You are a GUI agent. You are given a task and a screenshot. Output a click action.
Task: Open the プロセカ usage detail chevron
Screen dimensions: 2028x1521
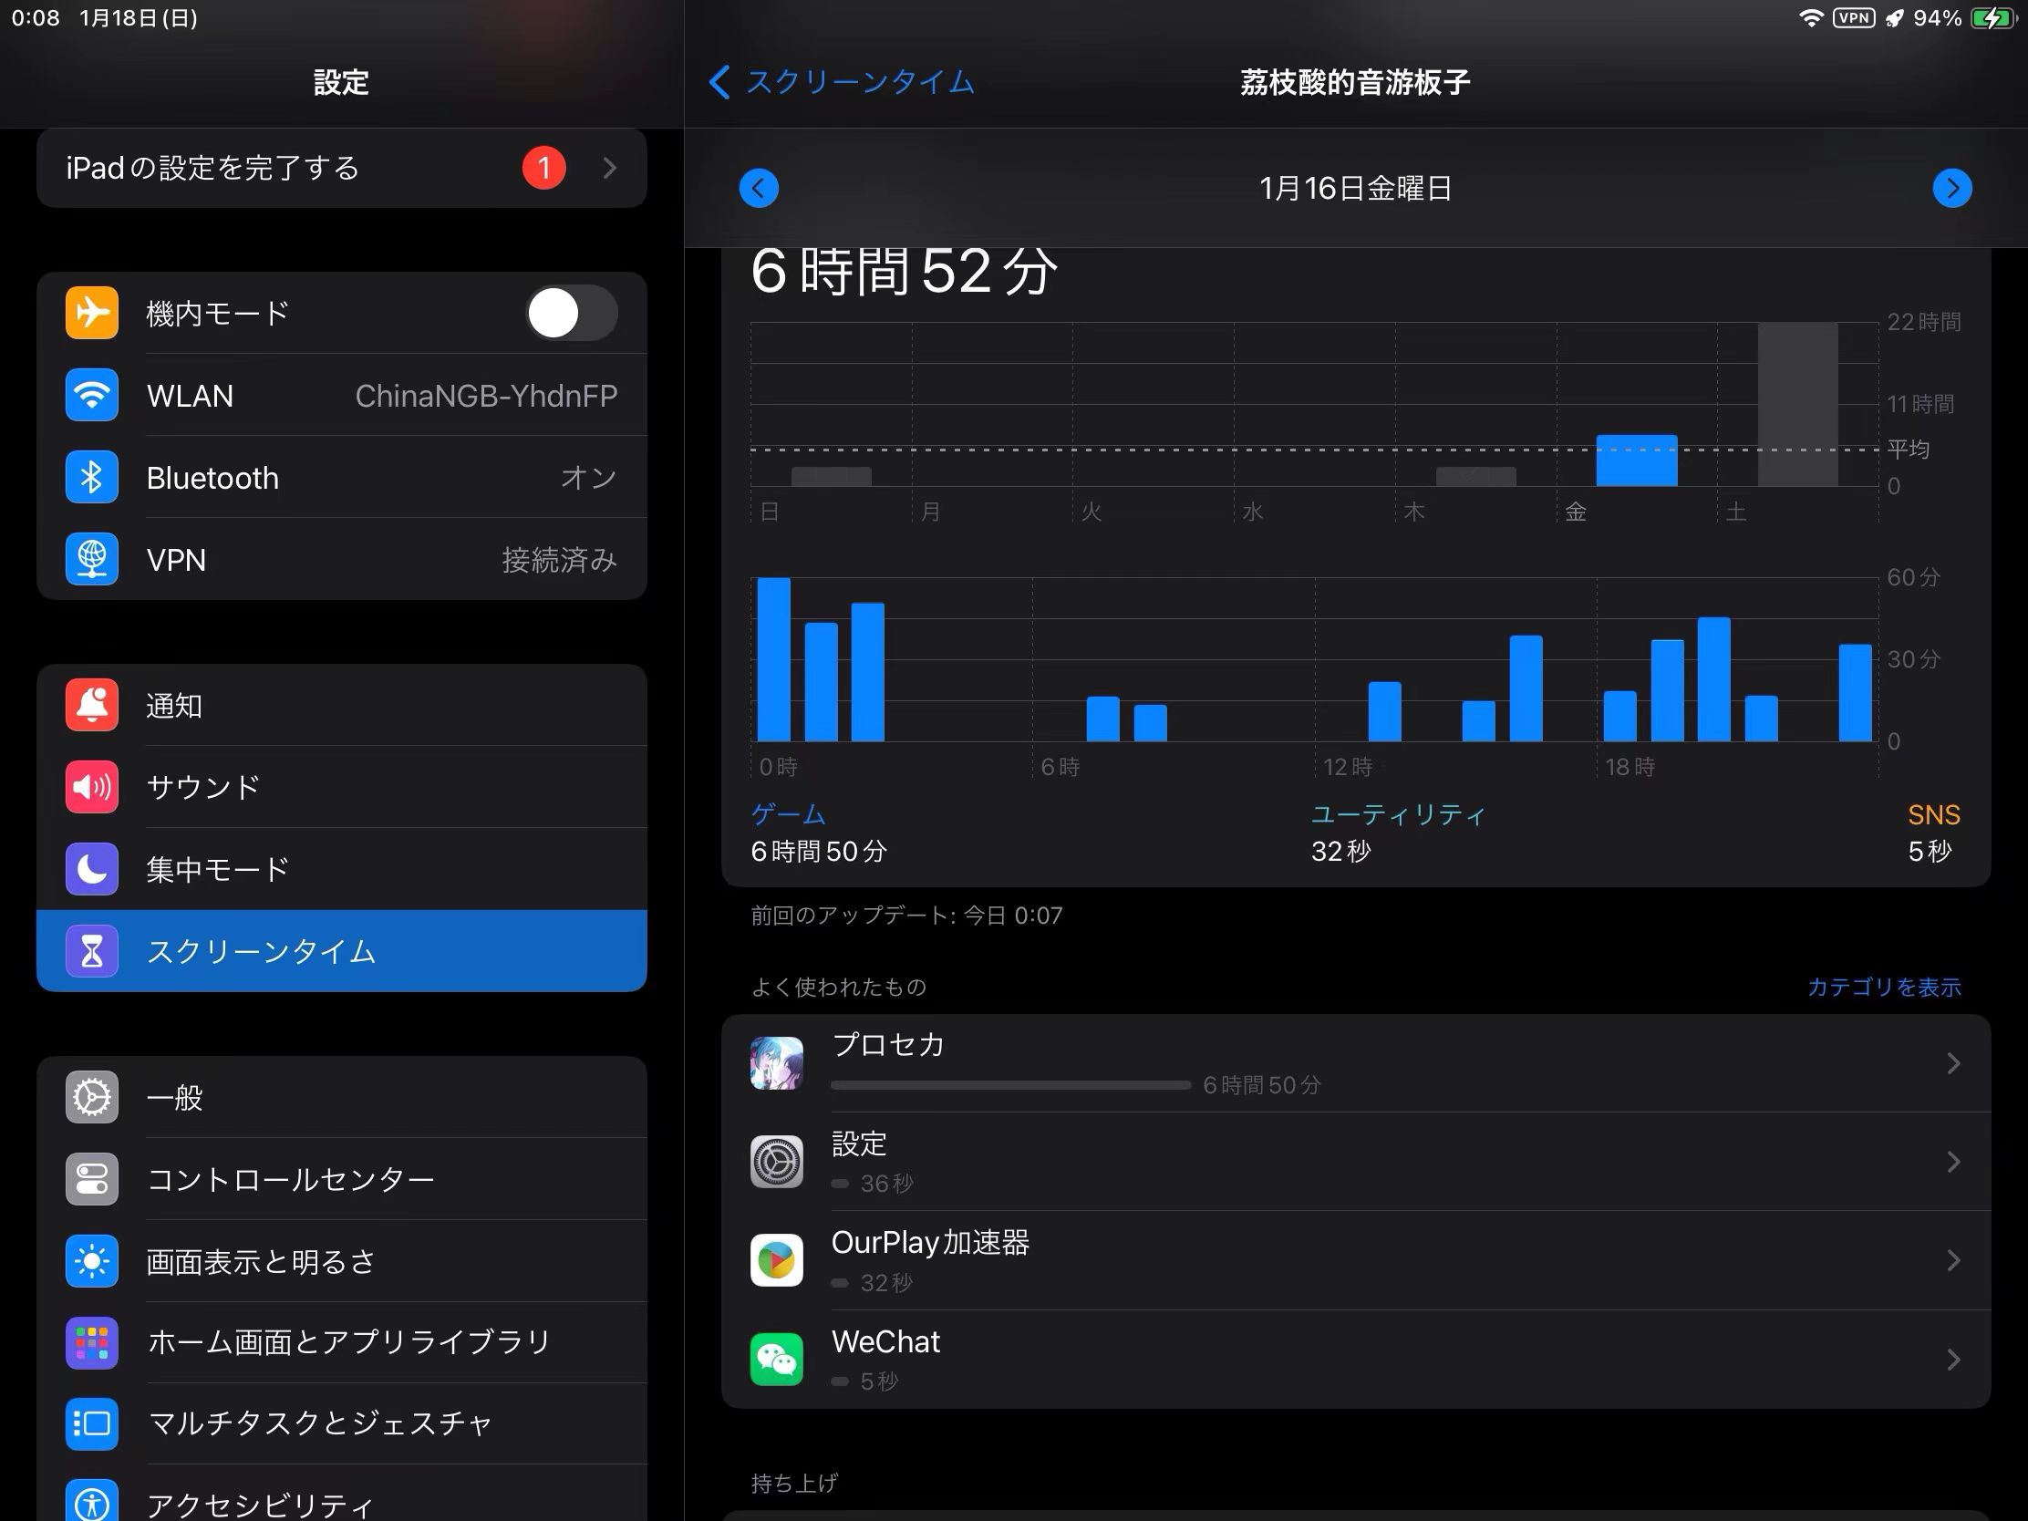pos(1953,1063)
